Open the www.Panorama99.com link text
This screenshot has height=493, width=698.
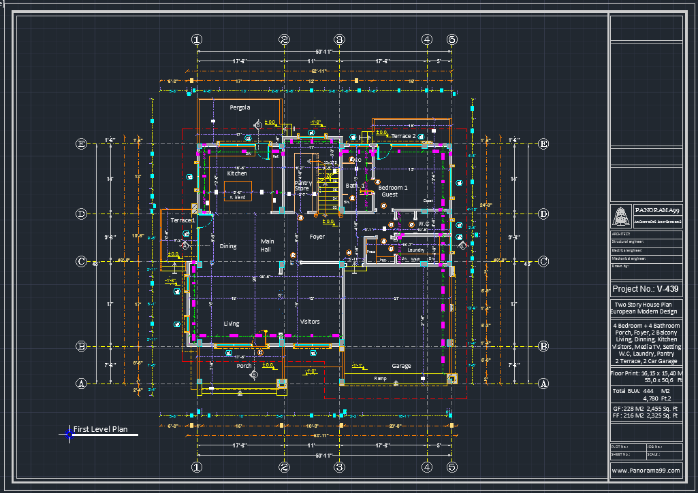tap(646, 471)
